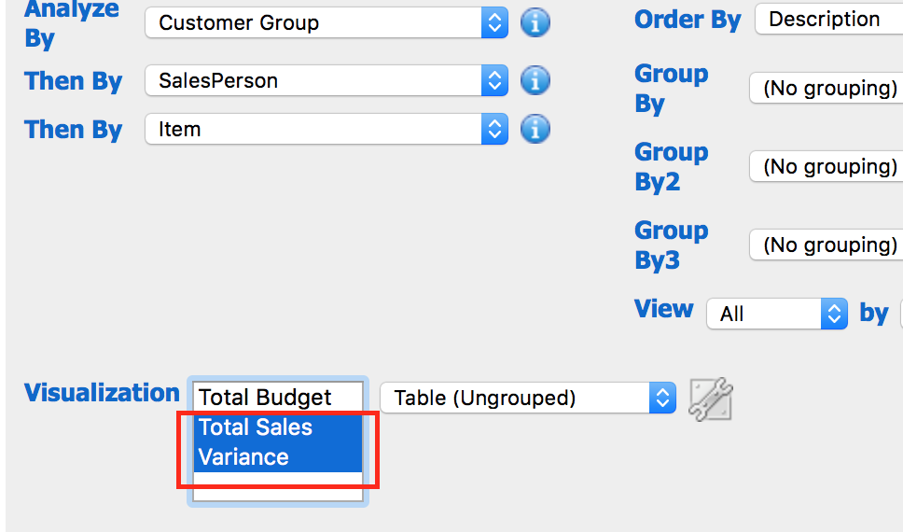Click info icon beside Item dropdown
The image size is (903, 532).
(x=535, y=129)
